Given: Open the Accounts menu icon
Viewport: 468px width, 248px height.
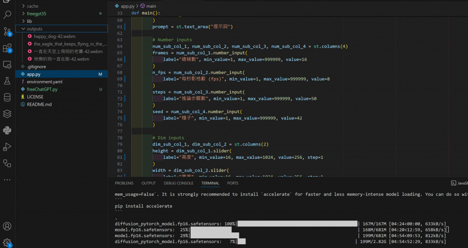Looking at the screenshot, I should tap(7, 226).
